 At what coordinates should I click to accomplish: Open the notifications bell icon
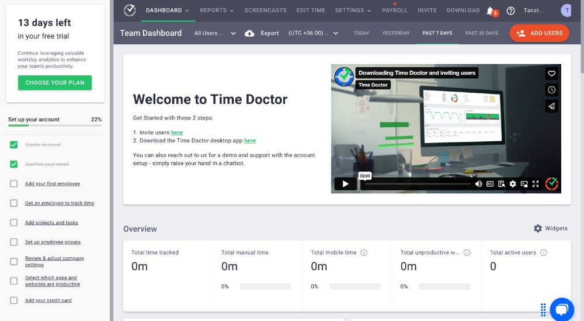(x=490, y=11)
